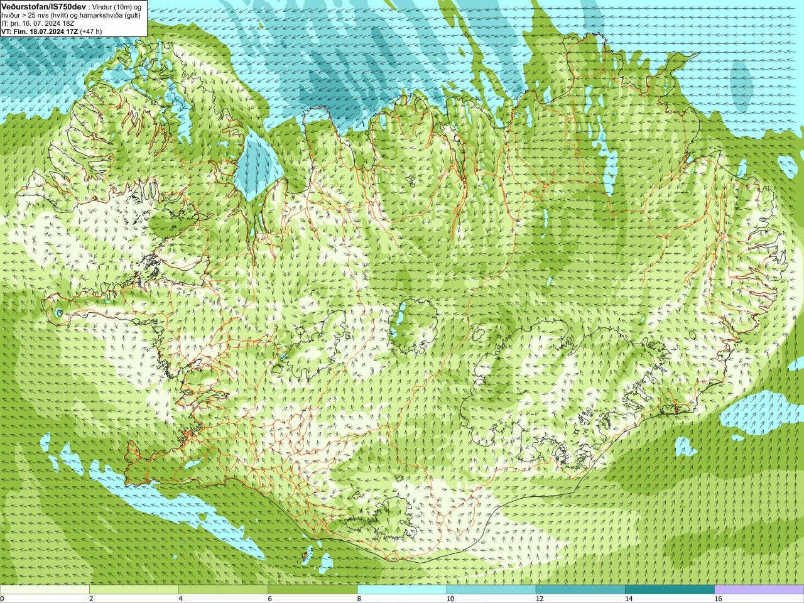Viewport: 804px width, 603px height.
Task: Select the light green 2–4 legend swatch
Action: [134, 590]
